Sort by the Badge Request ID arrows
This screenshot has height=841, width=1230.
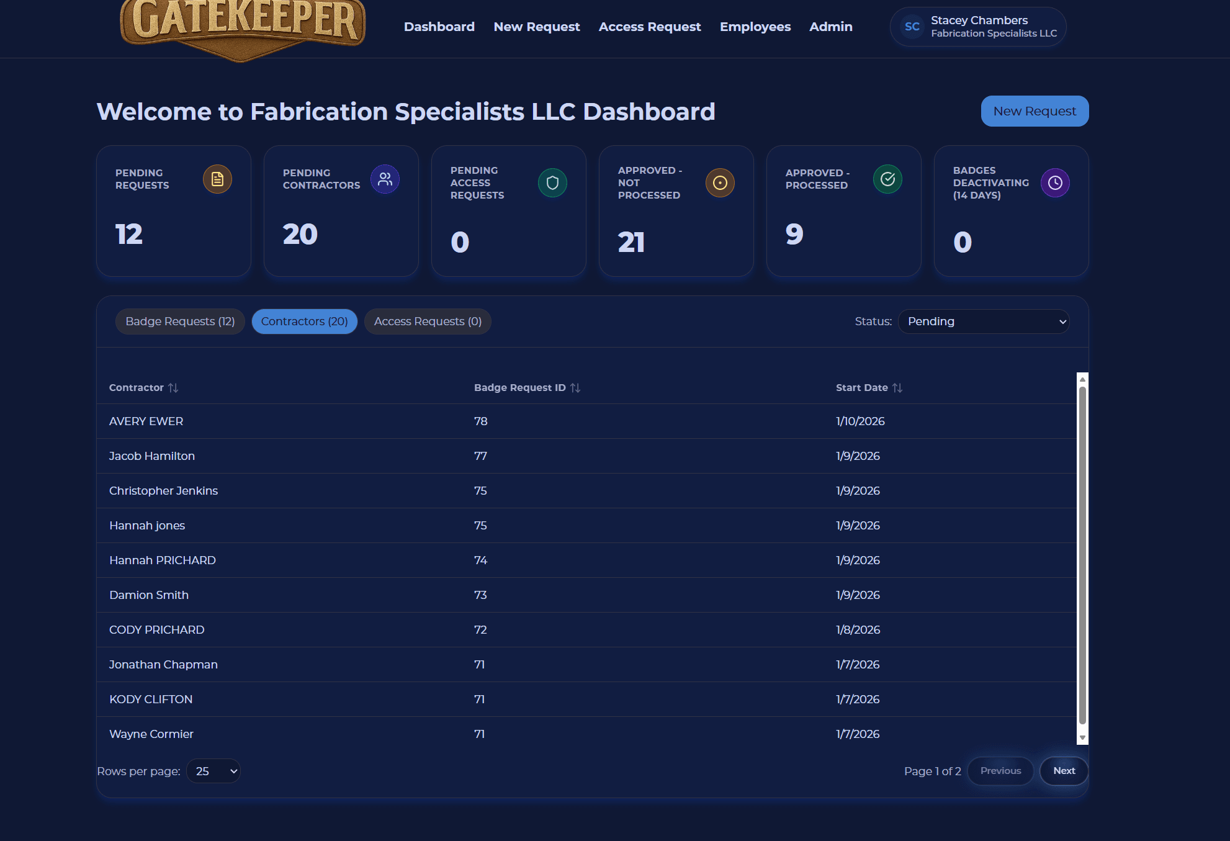pos(575,388)
